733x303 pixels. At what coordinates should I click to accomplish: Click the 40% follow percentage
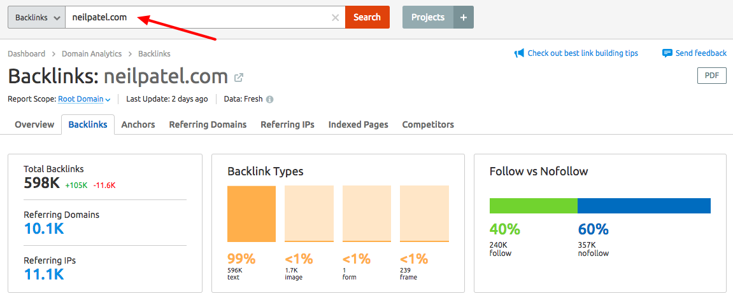pyautogui.click(x=505, y=229)
